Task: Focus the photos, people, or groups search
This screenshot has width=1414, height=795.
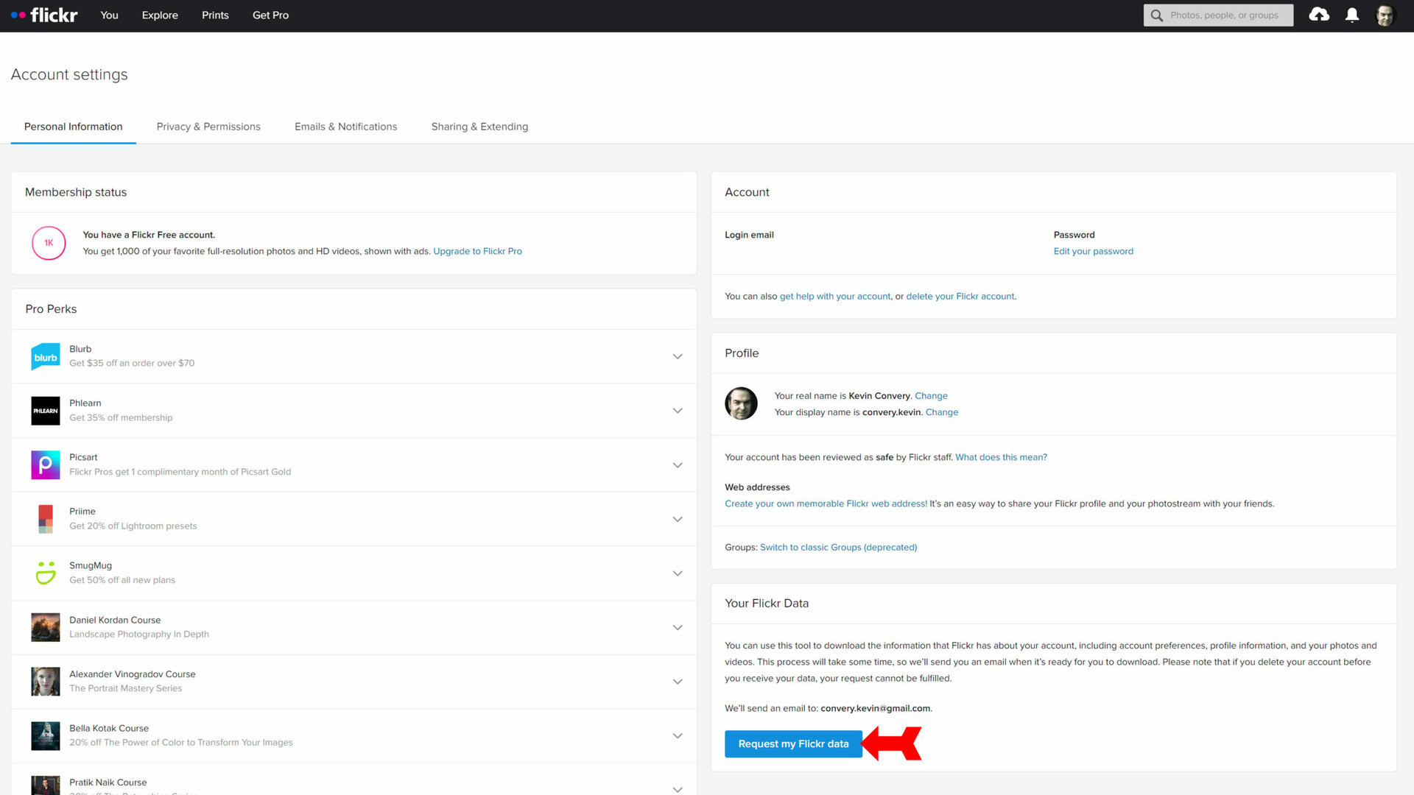Action: point(1224,15)
